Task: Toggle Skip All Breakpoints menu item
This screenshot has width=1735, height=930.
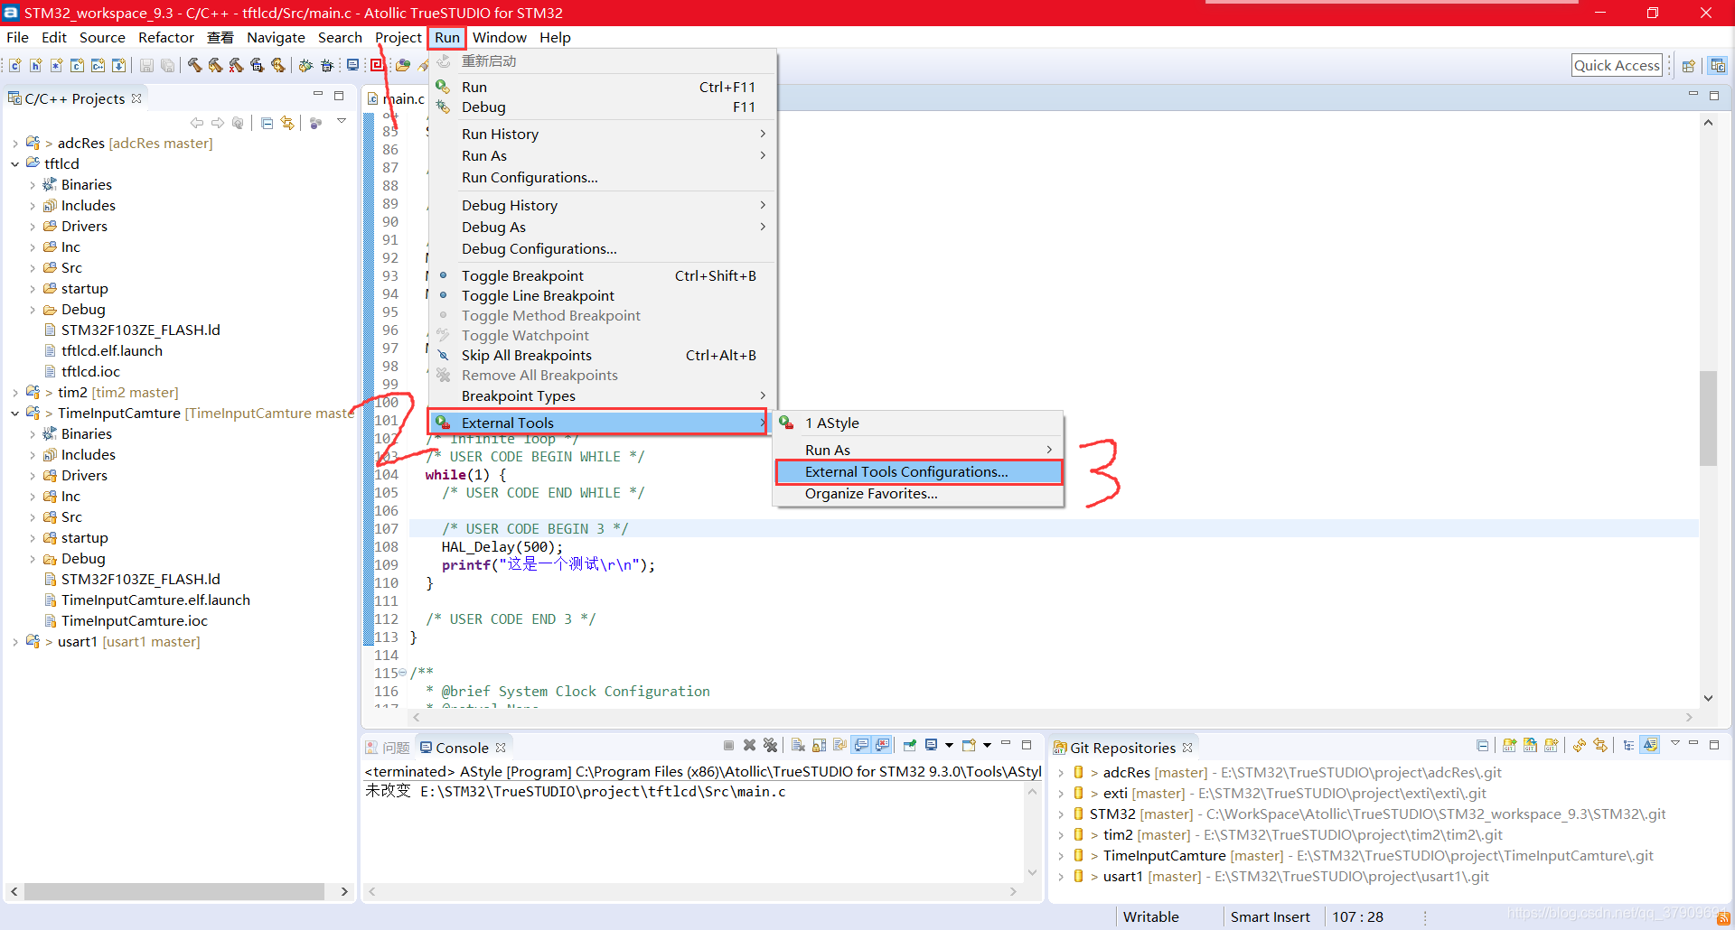Action: tap(602, 355)
